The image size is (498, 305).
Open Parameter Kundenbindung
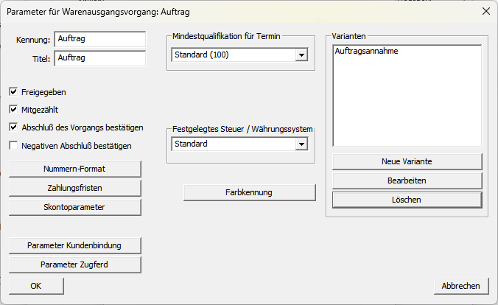[74, 245]
